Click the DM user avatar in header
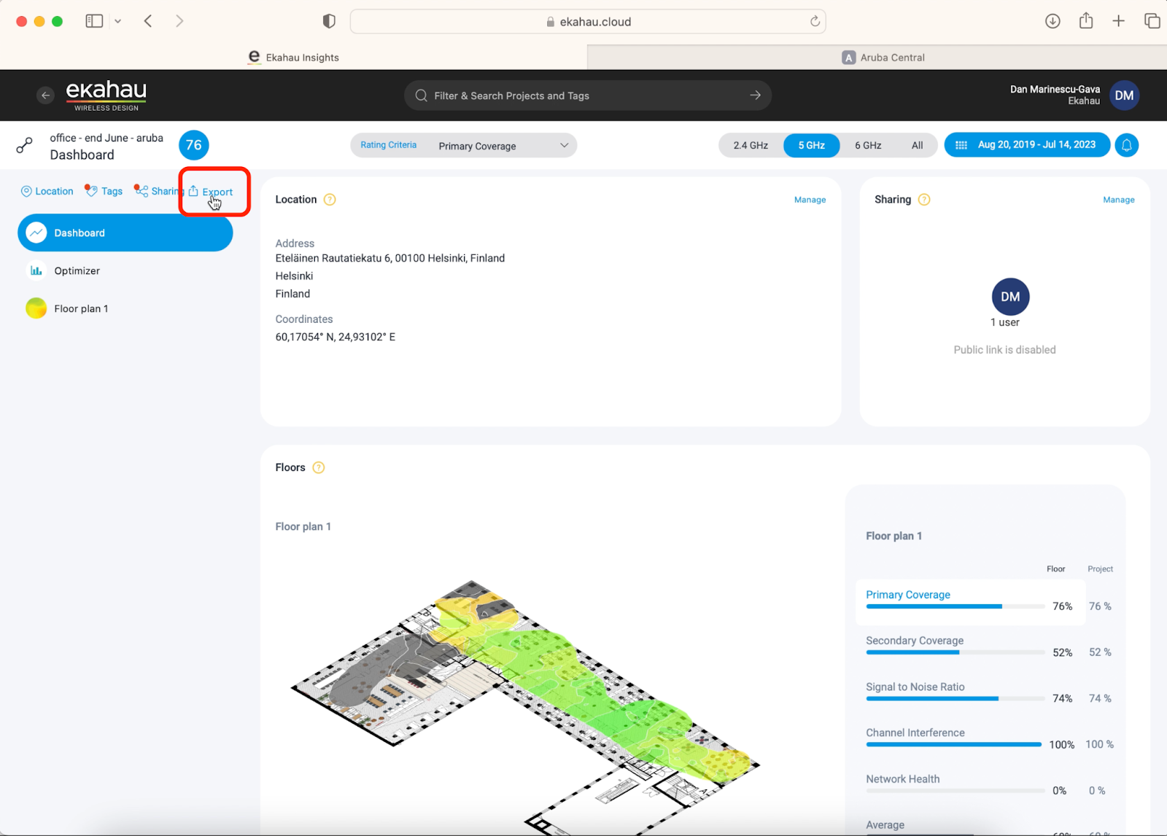The width and height of the screenshot is (1167, 836). point(1124,95)
